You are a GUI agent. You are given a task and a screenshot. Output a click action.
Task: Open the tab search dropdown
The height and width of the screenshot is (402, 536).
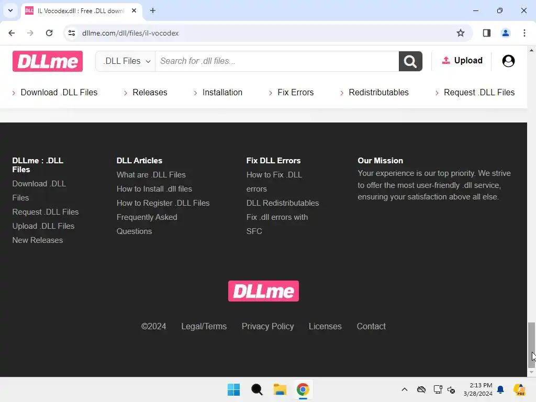click(10, 10)
